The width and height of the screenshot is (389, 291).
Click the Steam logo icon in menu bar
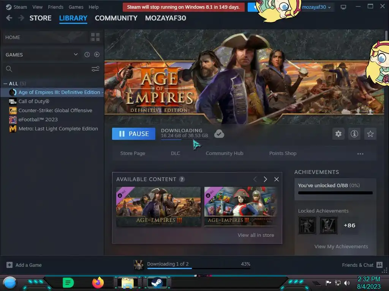[x=9, y=7]
